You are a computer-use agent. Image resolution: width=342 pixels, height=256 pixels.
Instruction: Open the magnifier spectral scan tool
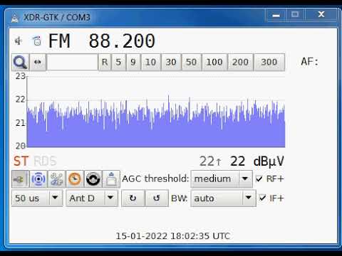point(21,62)
